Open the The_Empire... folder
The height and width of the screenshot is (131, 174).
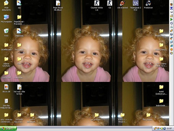148,117
